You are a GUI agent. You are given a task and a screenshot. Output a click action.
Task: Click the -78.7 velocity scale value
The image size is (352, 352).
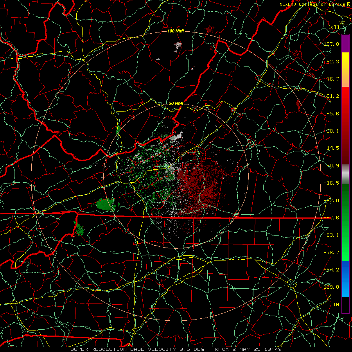pyautogui.click(x=331, y=253)
